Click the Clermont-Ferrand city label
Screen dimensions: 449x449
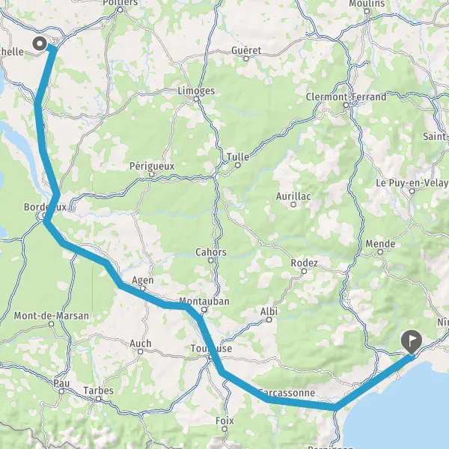(x=346, y=97)
